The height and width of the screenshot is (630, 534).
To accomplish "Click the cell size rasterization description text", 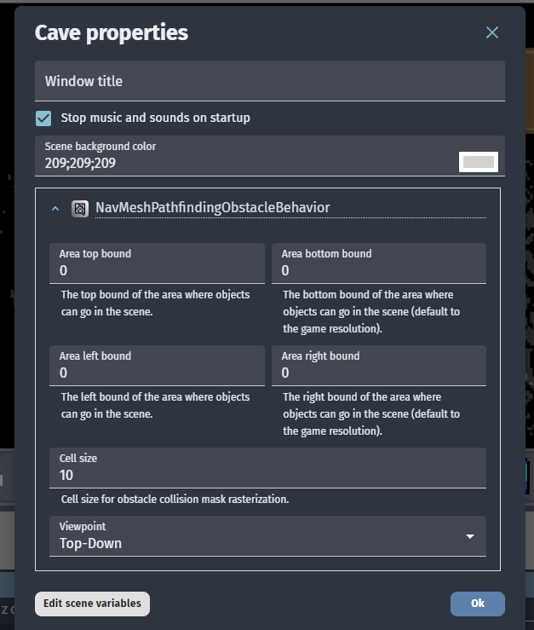I will click(x=175, y=499).
